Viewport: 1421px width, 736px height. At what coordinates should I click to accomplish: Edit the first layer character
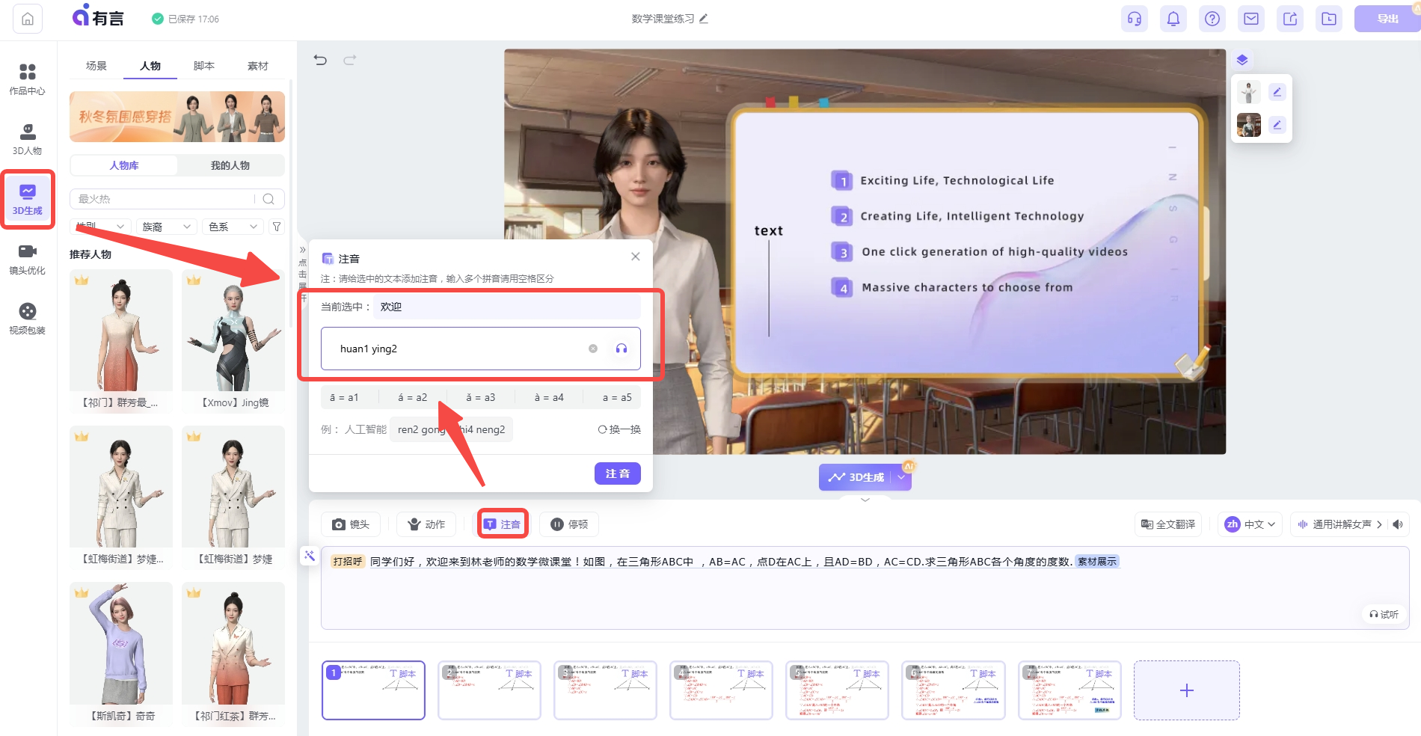pos(1277,92)
